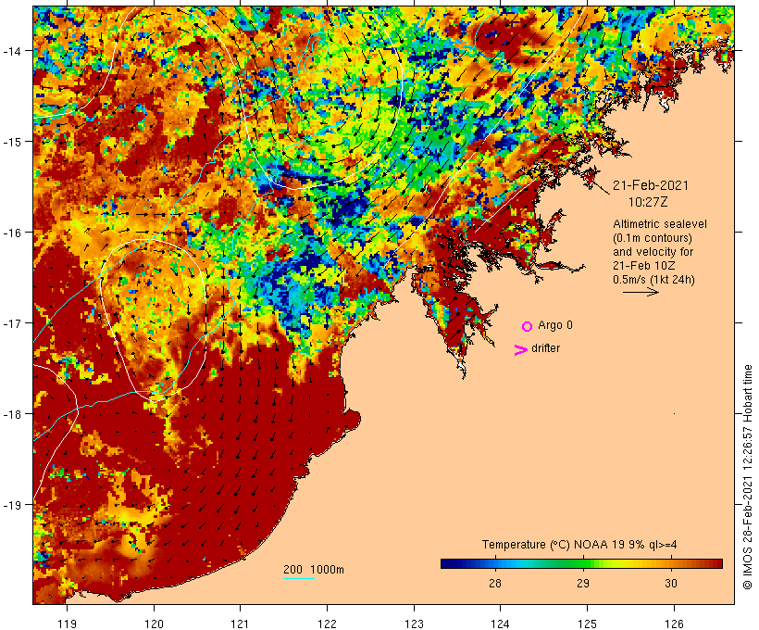This screenshot has height=630, width=759.
Task: Click the colorbar value '29'
Action: (x=583, y=583)
